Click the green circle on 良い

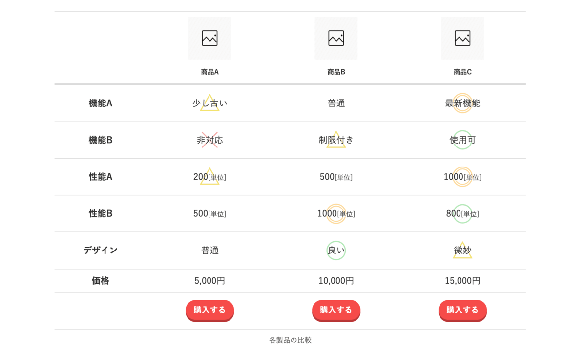(x=336, y=251)
